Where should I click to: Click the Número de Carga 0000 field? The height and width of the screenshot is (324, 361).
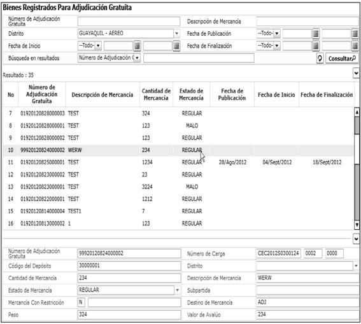coord(334,253)
